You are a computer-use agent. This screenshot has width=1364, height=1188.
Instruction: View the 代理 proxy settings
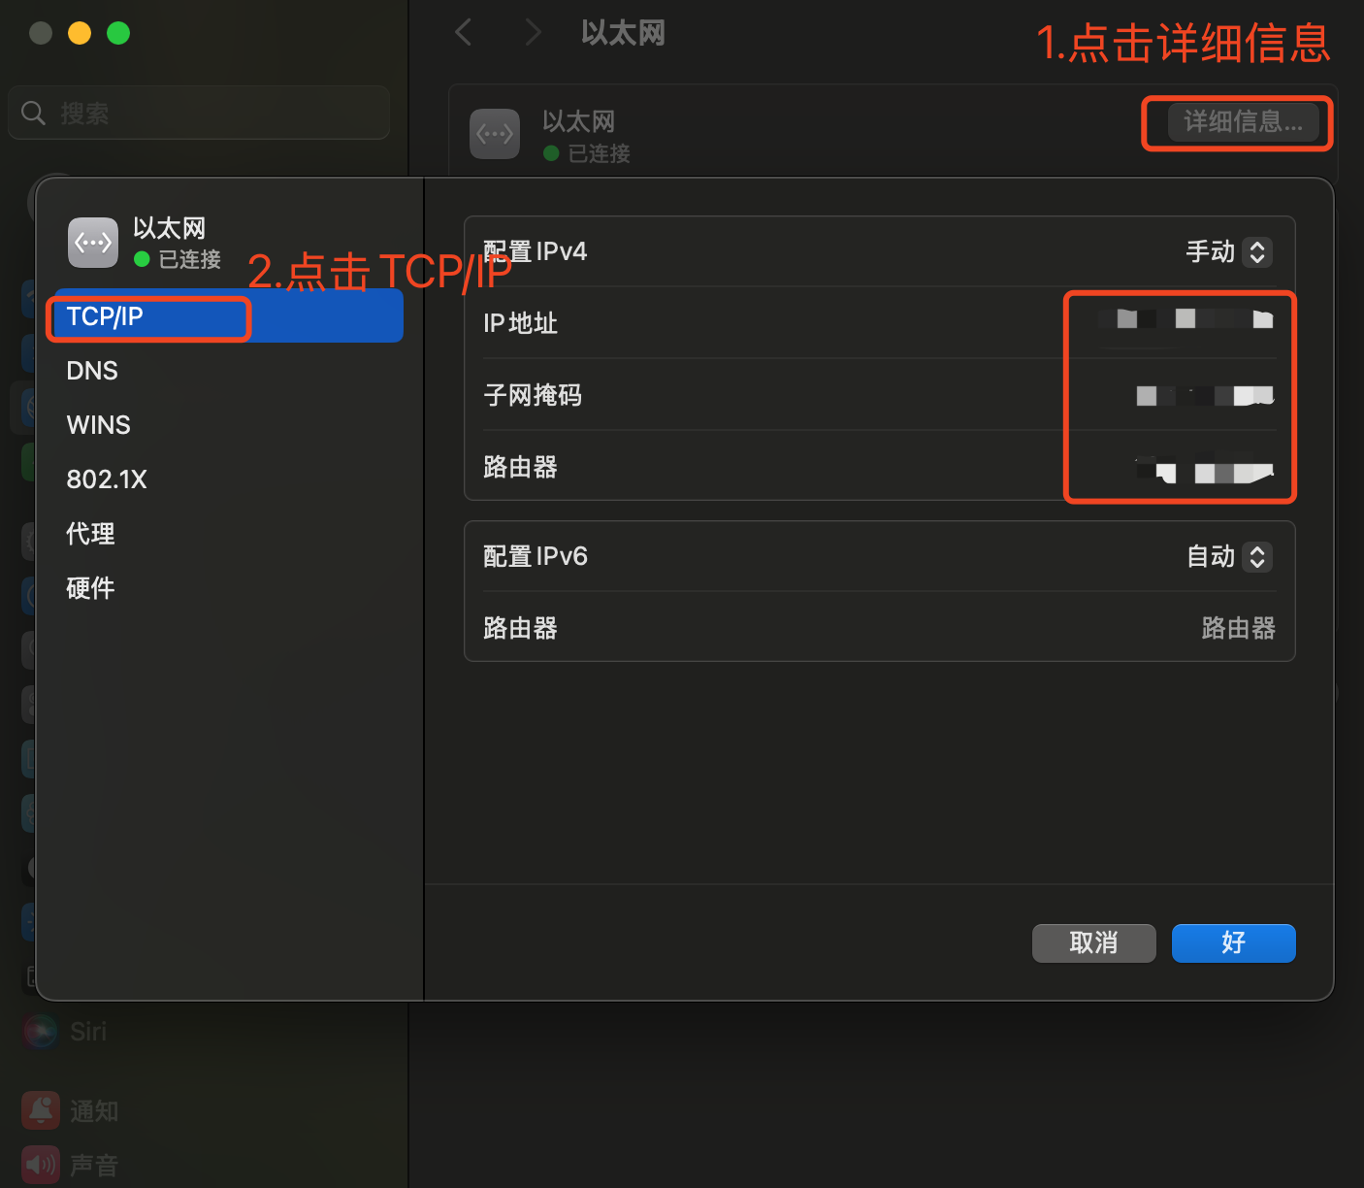click(x=90, y=533)
